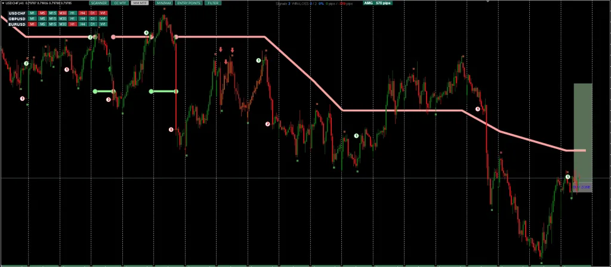Click the CC MTF button
This screenshot has width=611, height=267.
click(120, 3)
